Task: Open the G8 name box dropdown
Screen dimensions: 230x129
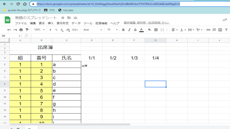Action: [x=19, y=36]
